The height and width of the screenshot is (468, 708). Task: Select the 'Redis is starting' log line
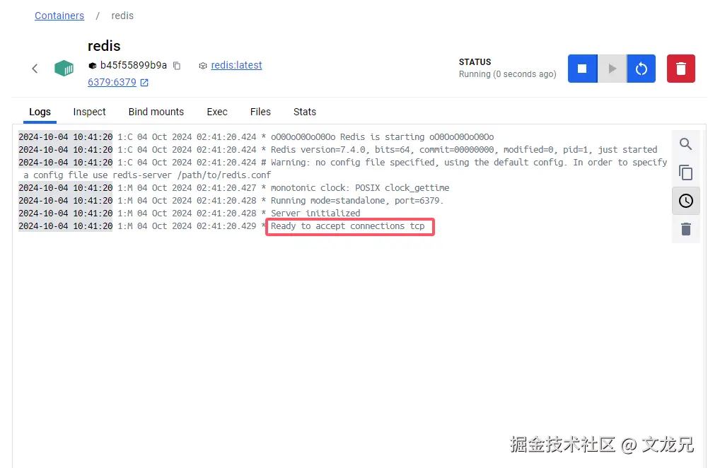point(257,136)
